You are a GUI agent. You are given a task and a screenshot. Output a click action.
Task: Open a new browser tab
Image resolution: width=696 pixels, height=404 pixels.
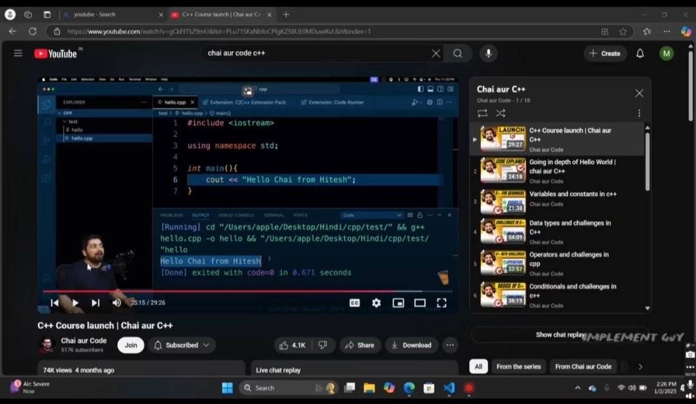(x=286, y=15)
